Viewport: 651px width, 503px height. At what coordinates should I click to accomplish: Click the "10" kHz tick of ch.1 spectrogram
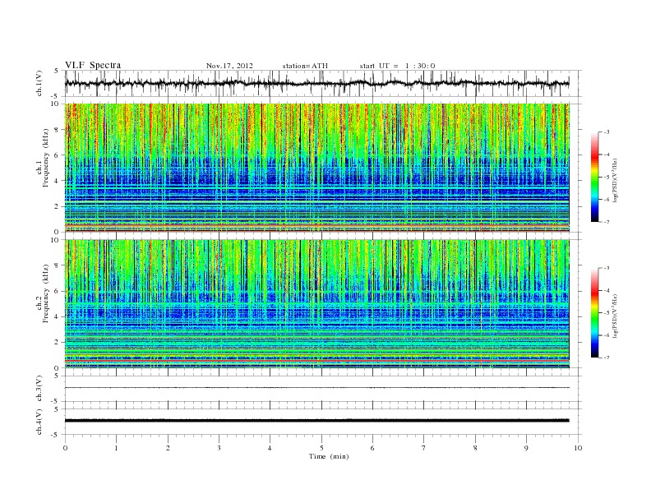click(56, 104)
